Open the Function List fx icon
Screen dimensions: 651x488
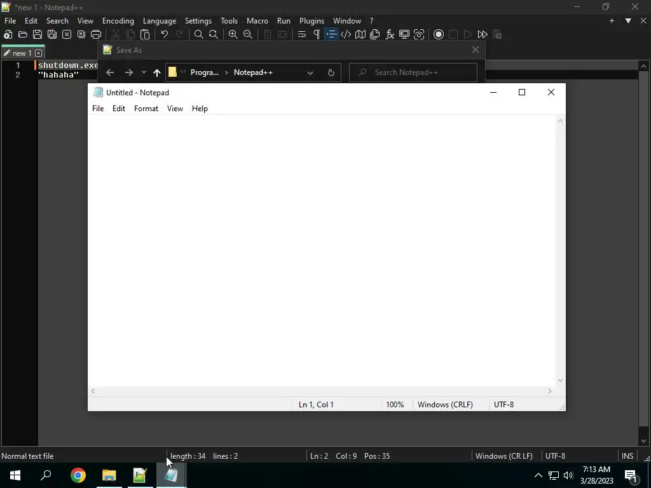point(390,34)
